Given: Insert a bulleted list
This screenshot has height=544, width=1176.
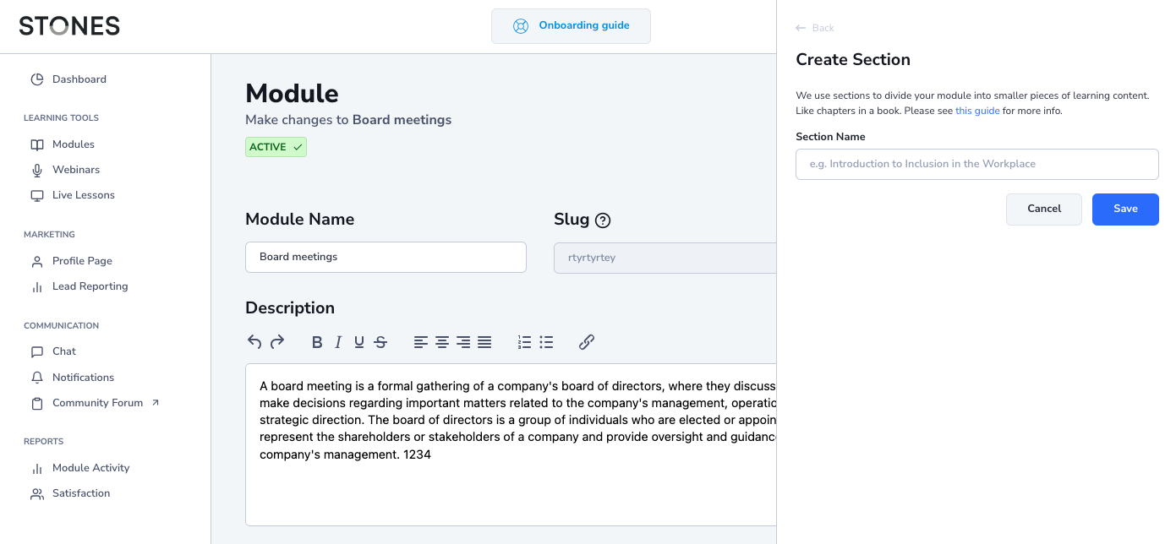Looking at the screenshot, I should point(546,342).
